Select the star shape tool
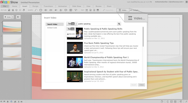The height and width of the screenshot is (103, 188). pos(61,10)
